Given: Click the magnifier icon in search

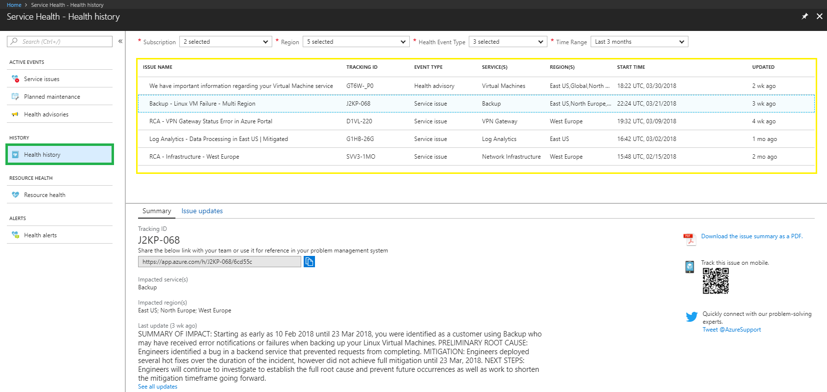Looking at the screenshot, I should [14, 41].
